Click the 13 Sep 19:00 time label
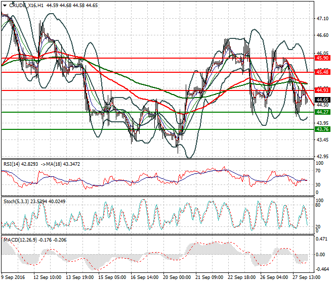 (80, 277)
